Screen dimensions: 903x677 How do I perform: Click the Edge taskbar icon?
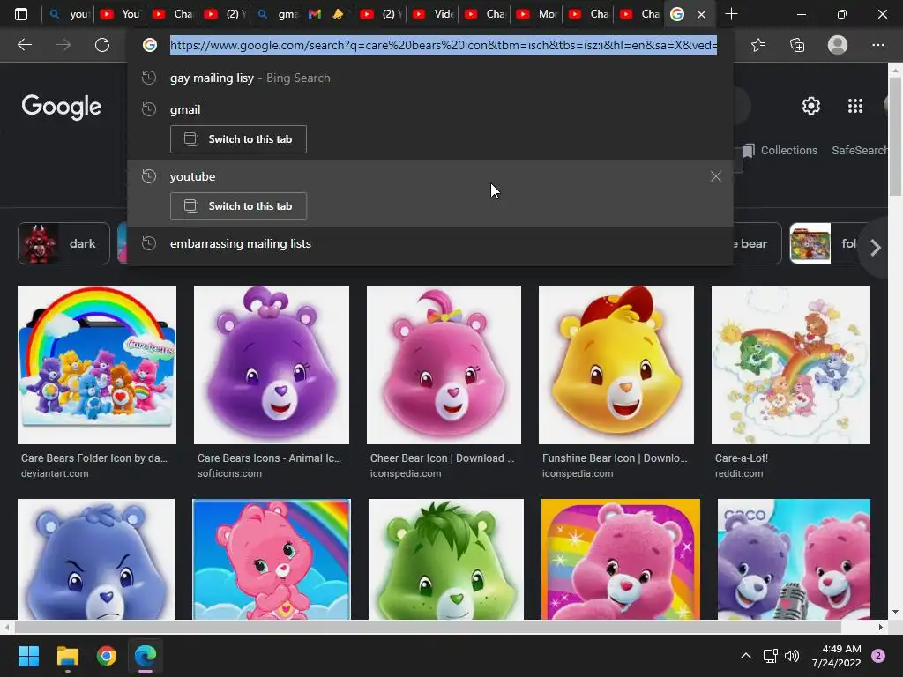tap(146, 656)
